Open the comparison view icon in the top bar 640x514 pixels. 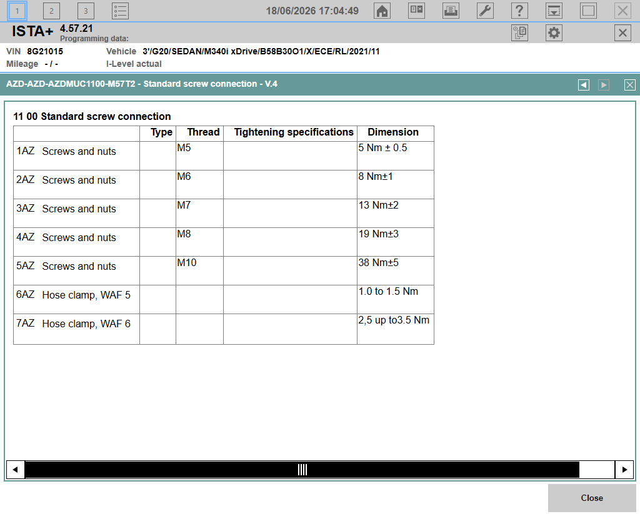tap(416, 11)
